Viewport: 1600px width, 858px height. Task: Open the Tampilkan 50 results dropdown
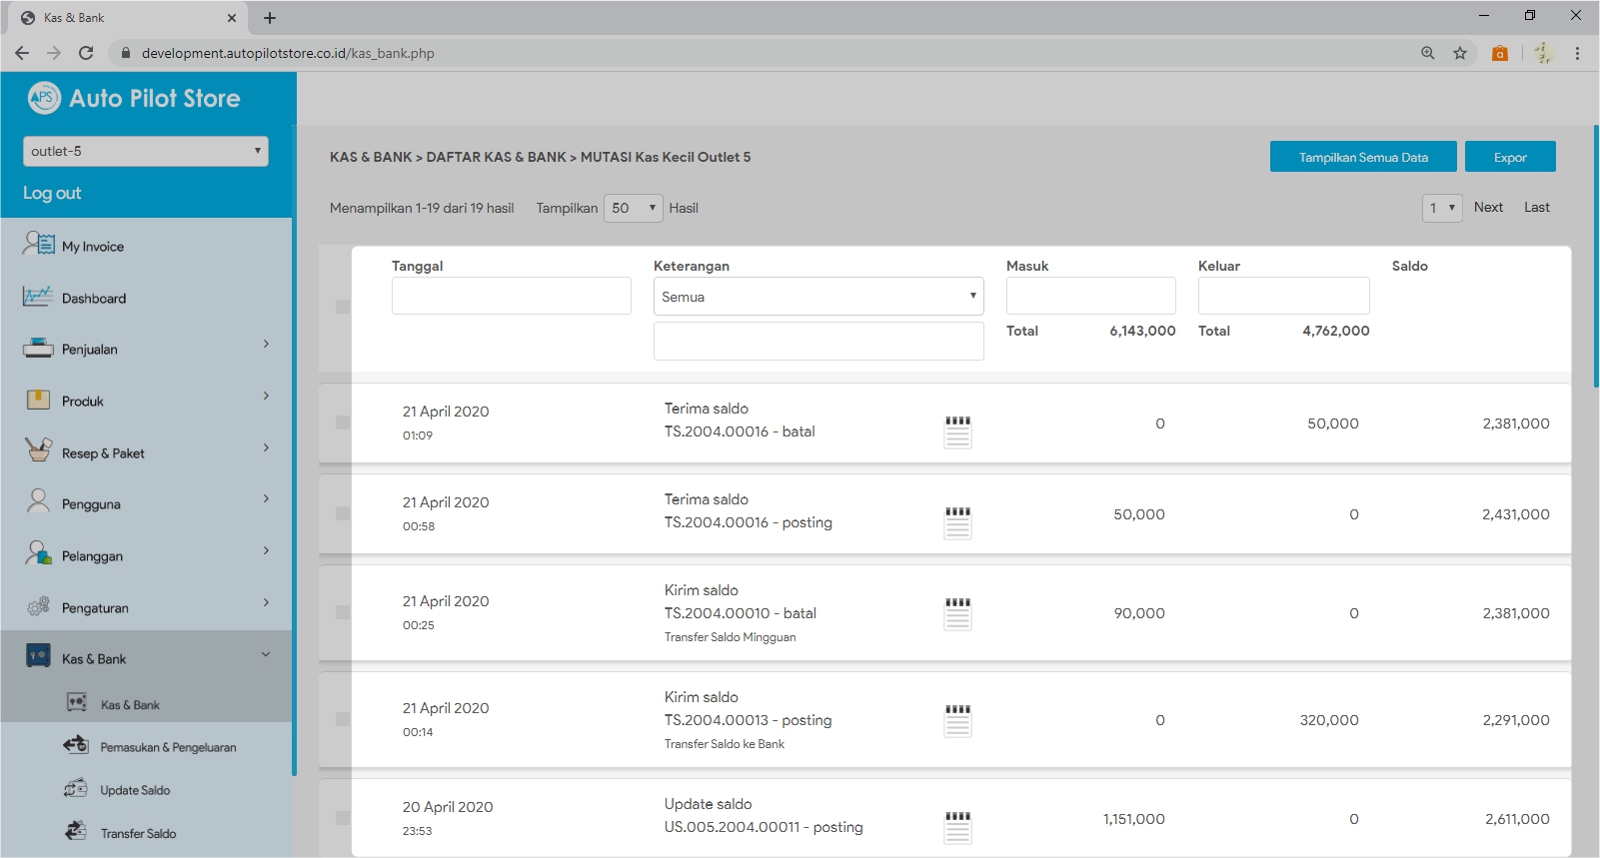tap(634, 208)
